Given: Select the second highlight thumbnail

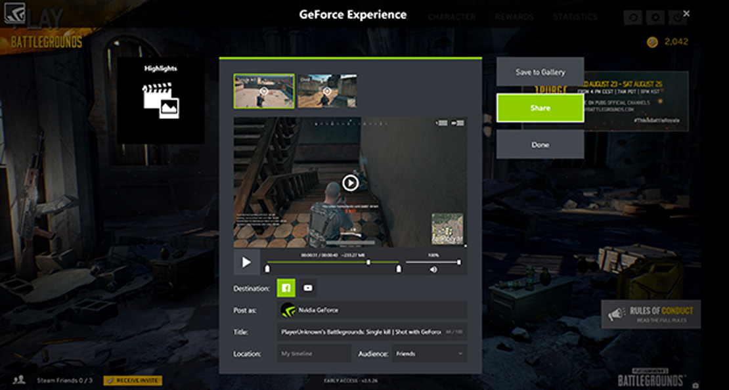Looking at the screenshot, I should (327, 91).
